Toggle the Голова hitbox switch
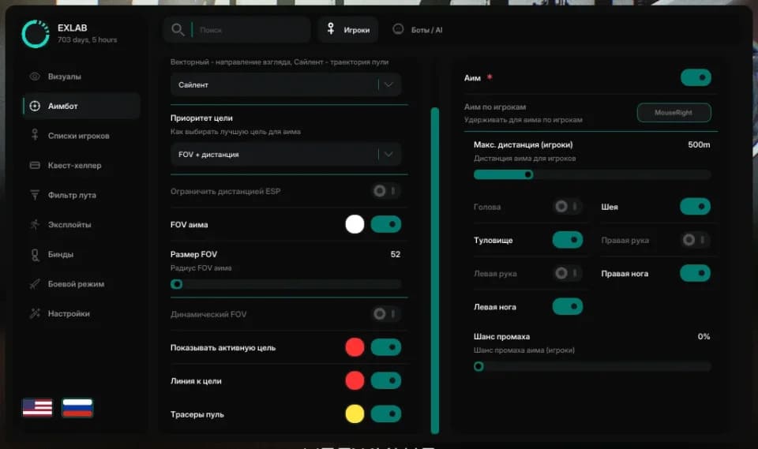 click(x=568, y=207)
